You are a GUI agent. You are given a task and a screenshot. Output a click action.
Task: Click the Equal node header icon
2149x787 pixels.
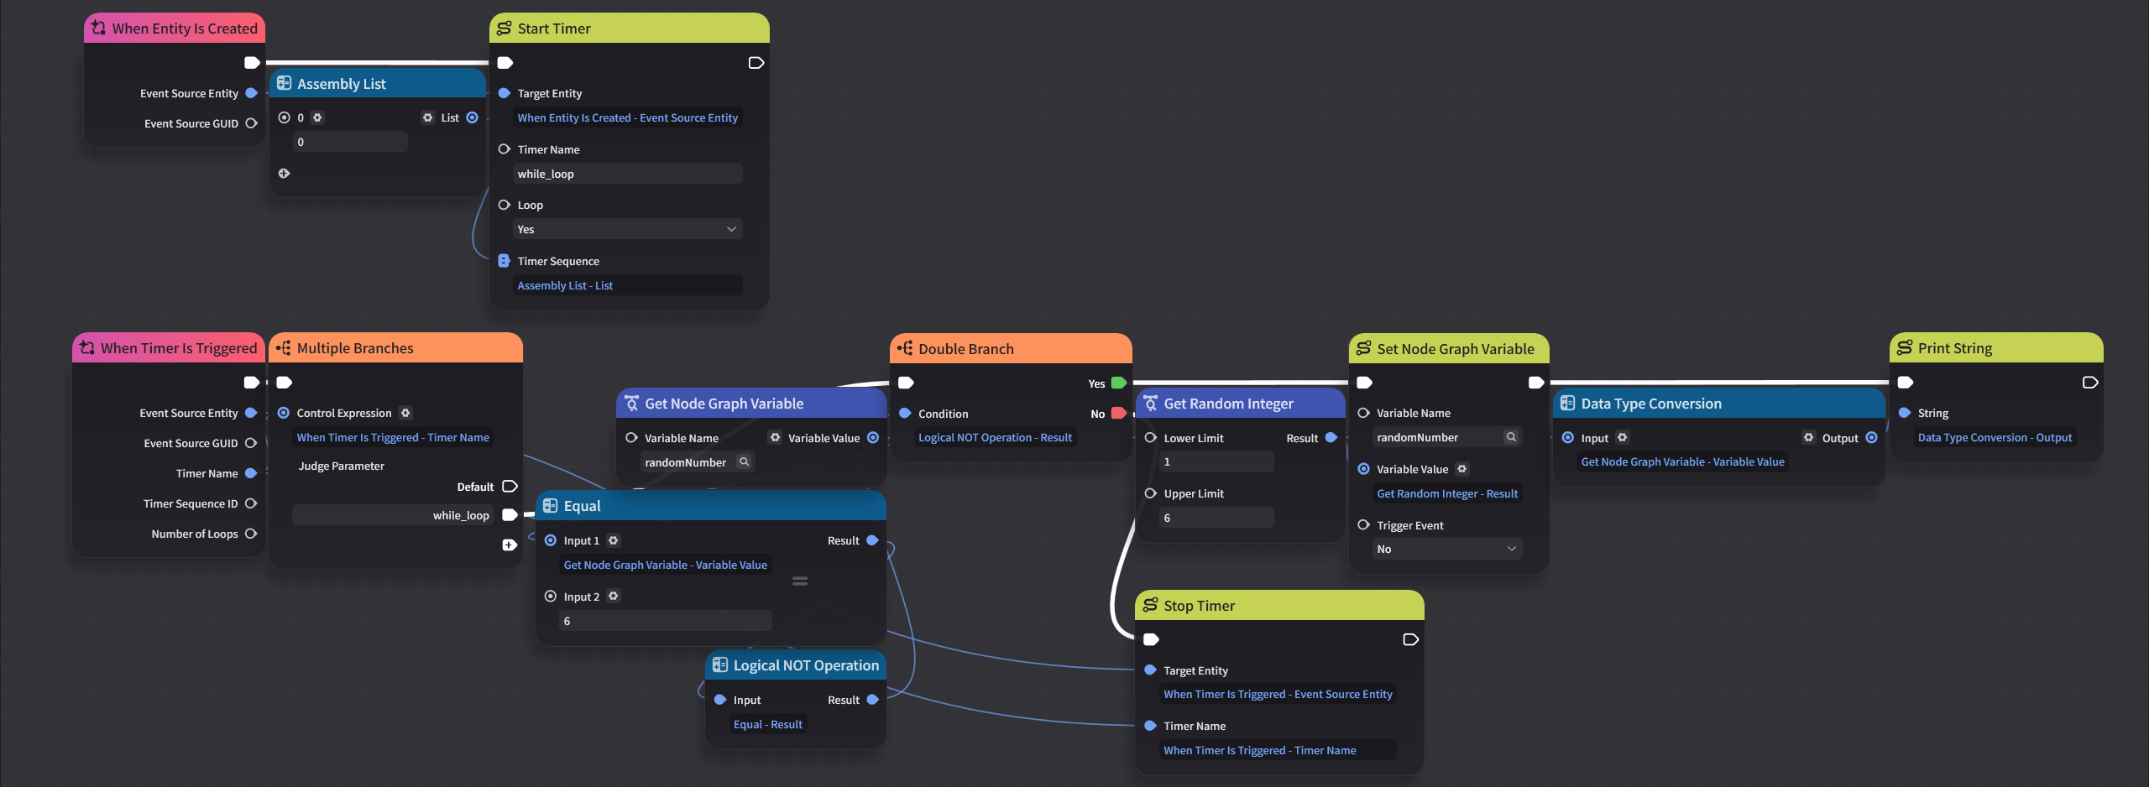click(551, 506)
